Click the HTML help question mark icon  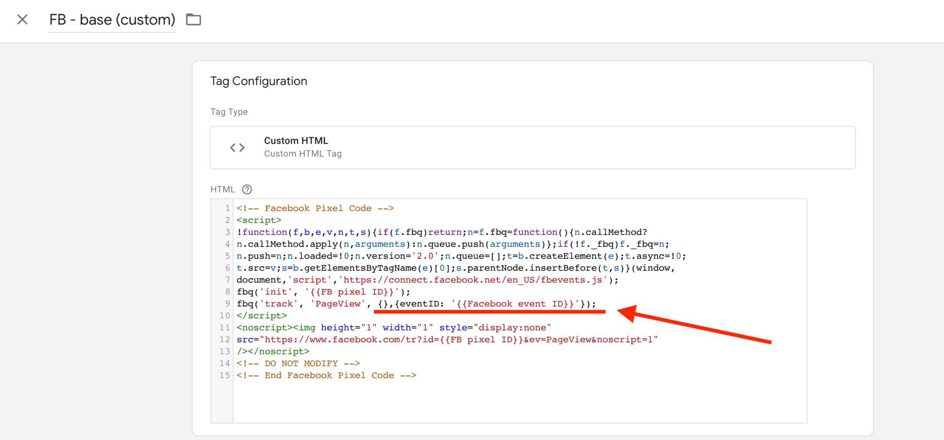coord(248,189)
